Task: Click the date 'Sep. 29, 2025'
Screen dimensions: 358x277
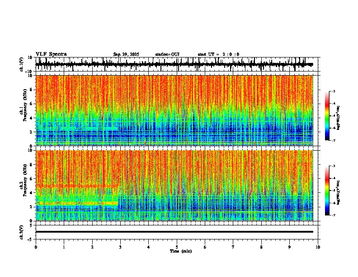Action: pos(126,54)
